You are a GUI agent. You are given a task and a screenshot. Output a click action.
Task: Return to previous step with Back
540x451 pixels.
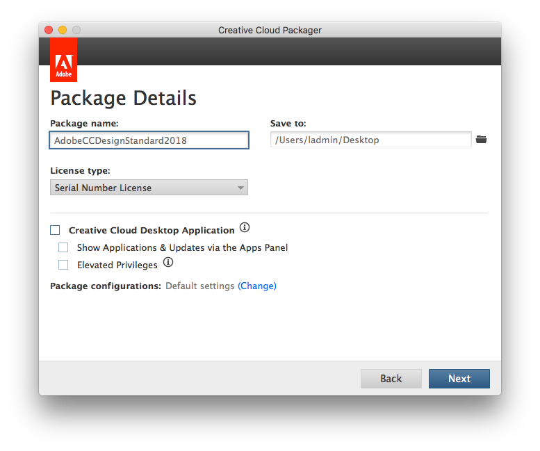pyautogui.click(x=391, y=379)
